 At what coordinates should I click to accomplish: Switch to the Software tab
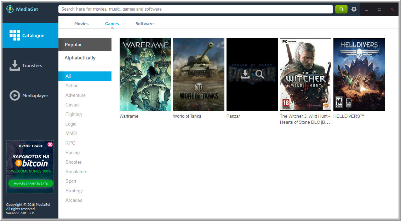144,24
